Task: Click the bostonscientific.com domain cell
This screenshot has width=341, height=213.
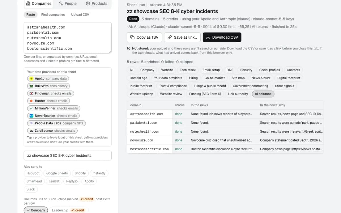Action: point(149,149)
